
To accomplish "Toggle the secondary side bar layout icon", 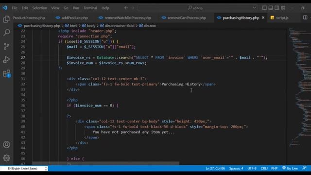I will click(276, 8).
